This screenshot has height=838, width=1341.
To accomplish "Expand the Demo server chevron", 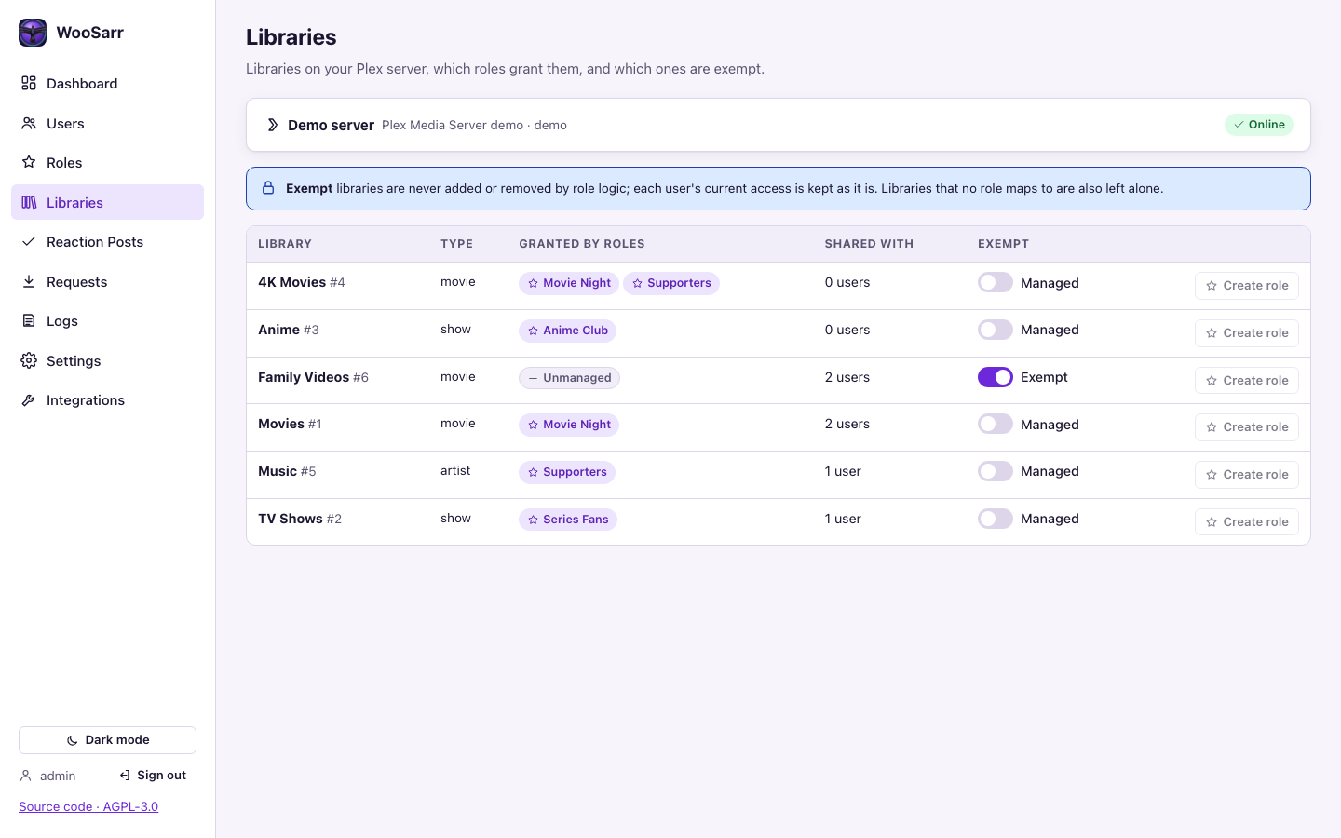I will pyautogui.click(x=273, y=125).
